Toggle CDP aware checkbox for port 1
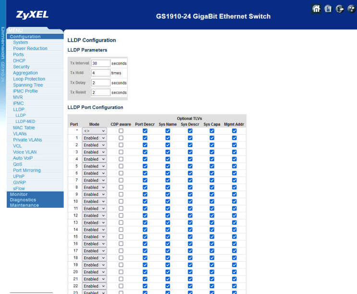 [121, 138]
